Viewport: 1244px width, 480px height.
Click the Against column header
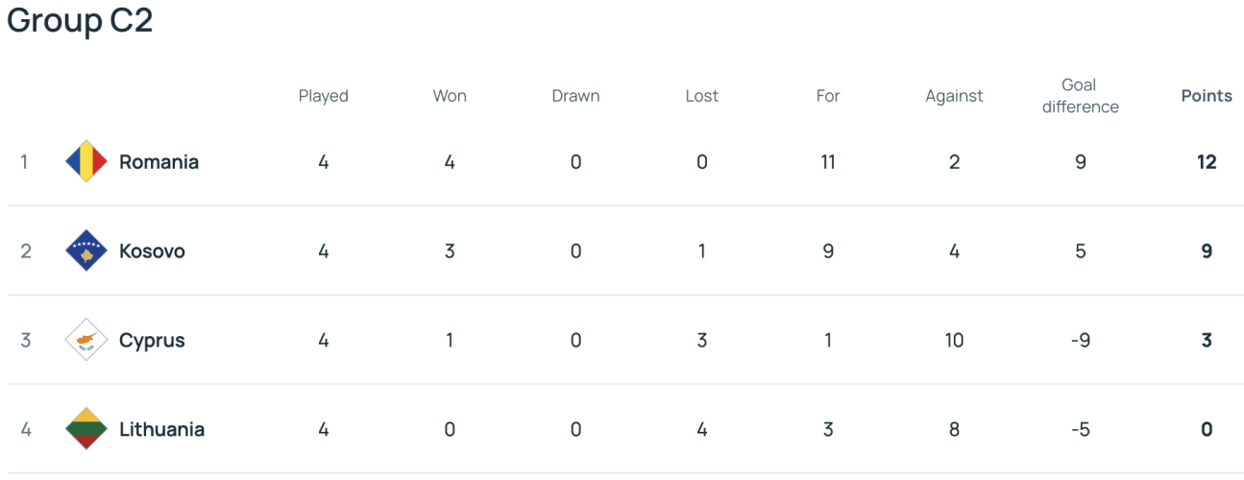[954, 96]
